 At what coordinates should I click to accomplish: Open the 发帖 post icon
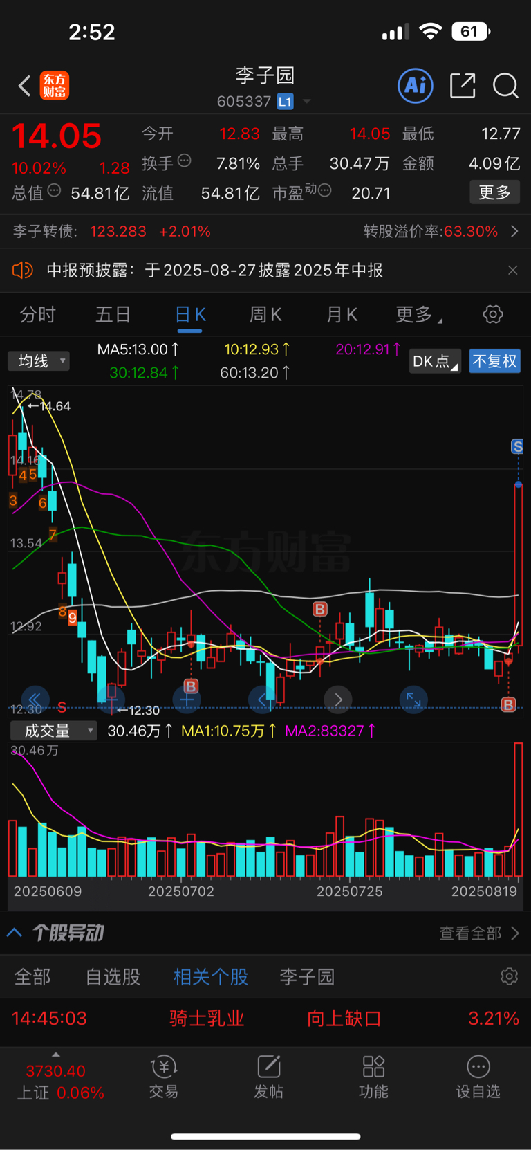tap(268, 1077)
